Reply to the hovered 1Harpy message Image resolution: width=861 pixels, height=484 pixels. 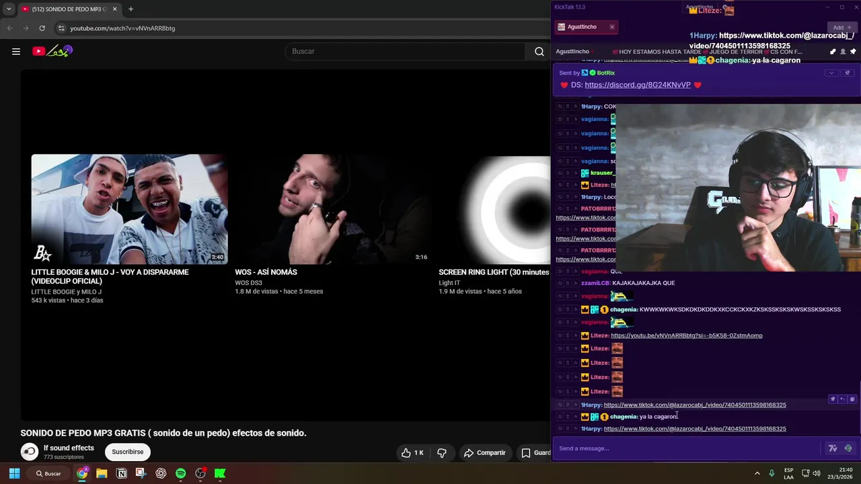tap(842, 399)
